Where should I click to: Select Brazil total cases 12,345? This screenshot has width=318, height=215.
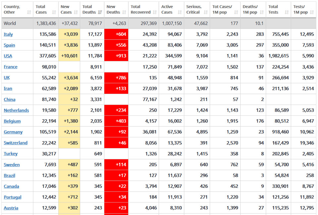point(49,176)
